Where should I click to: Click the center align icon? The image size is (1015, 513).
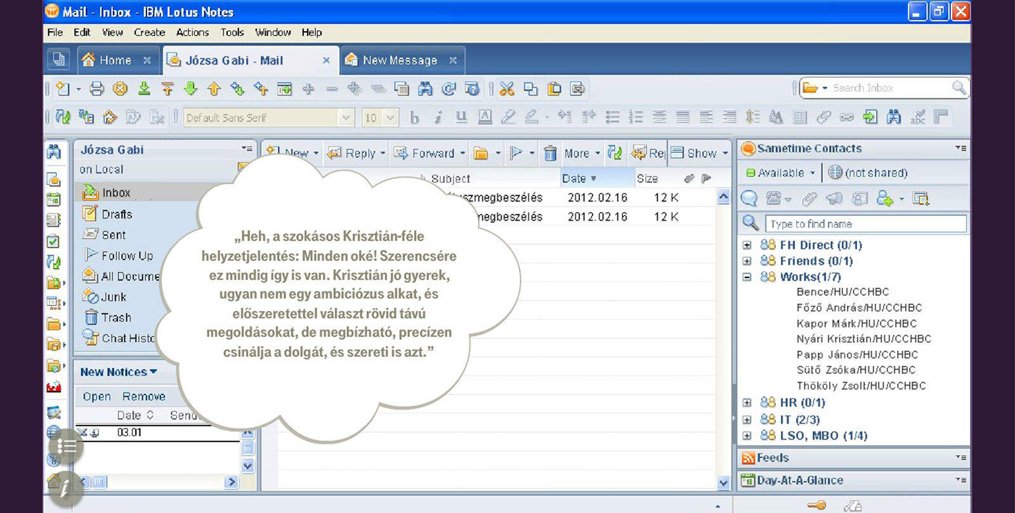point(659,117)
